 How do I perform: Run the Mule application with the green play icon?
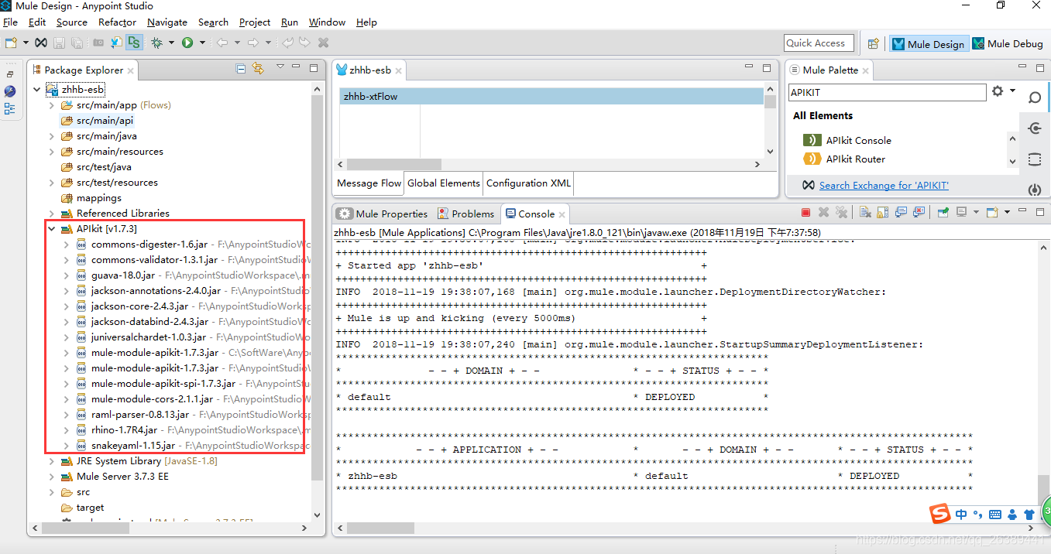tap(187, 43)
